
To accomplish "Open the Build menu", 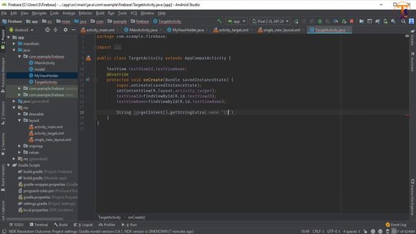I will pos(100,13).
